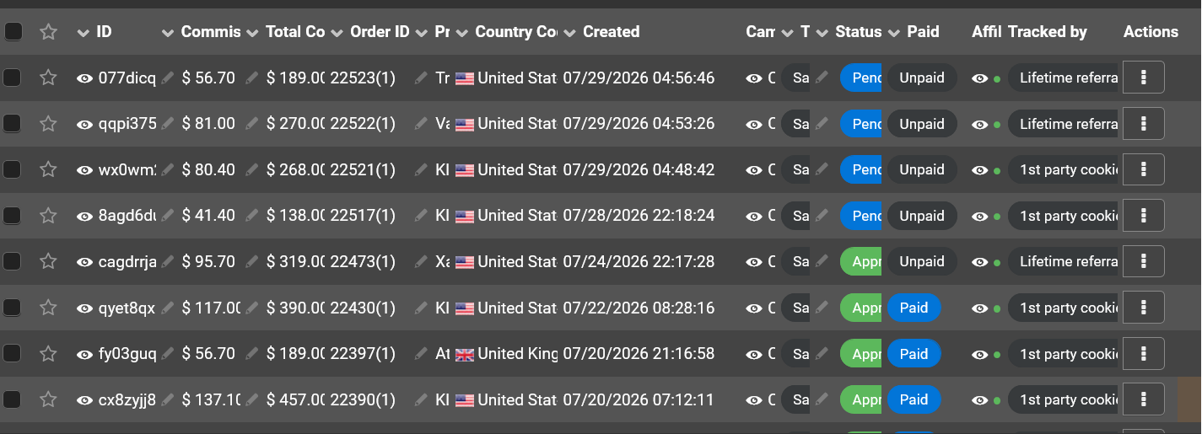Star the 077dicq commission row
Screen dimensions: 1202x434
click(x=48, y=78)
